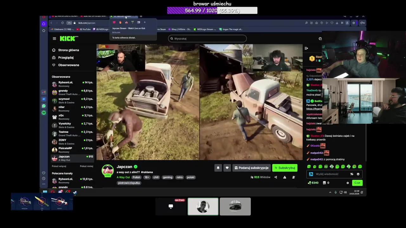The width and height of the screenshot is (406, 228).
Task: Open Obserwowane in sidebar
Action: pyautogui.click(x=66, y=65)
